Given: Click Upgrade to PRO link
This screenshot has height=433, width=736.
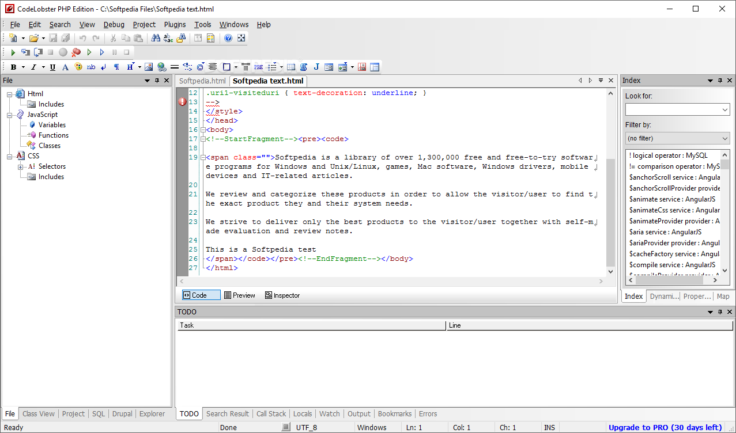Looking at the screenshot, I should [x=665, y=427].
